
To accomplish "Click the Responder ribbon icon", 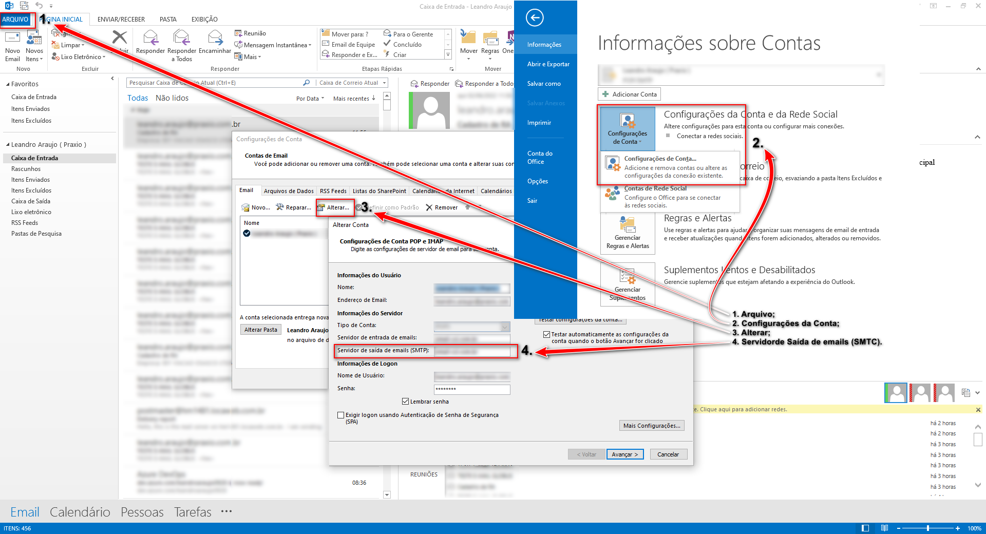I will (150, 38).
